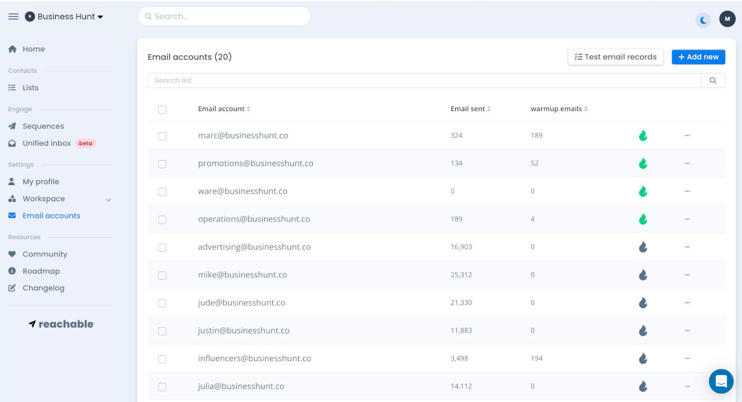Image resolution: width=742 pixels, height=402 pixels.
Task: Open the Business Hunt workspace dropdown
Action: coord(64,17)
